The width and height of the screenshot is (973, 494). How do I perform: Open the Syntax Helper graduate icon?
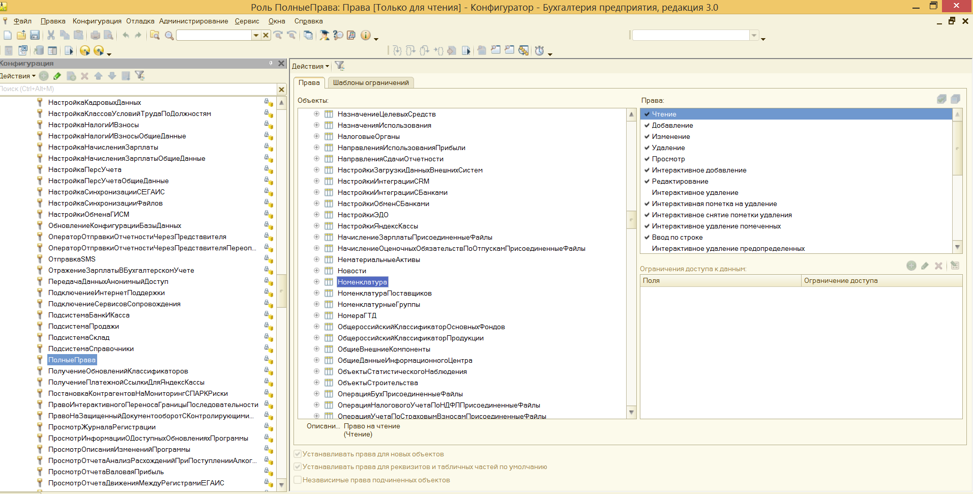325,35
